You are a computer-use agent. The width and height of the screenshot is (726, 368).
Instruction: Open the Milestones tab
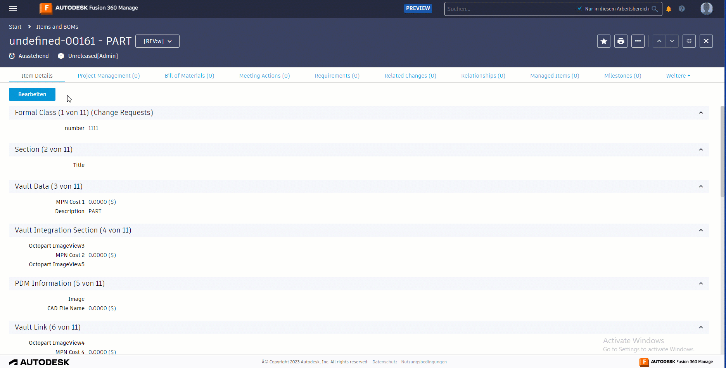[623, 76]
